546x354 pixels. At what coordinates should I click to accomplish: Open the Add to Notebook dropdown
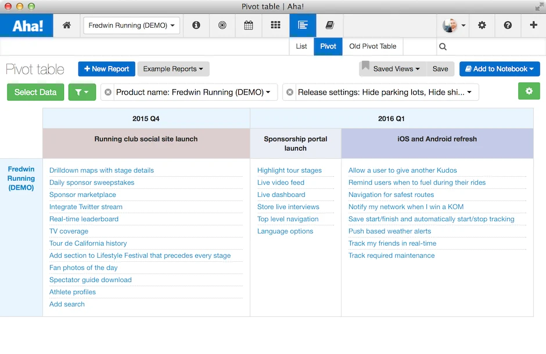coord(500,69)
